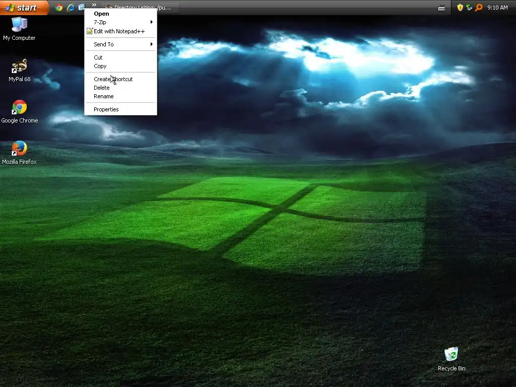Choose Copy in the context menu
516x387 pixels.
pyautogui.click(x=120, y=66)
